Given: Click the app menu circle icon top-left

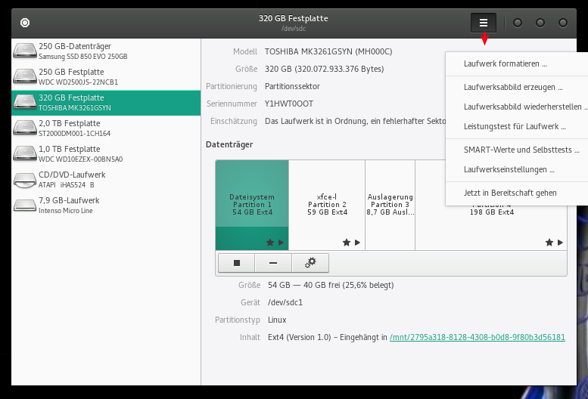Looking at the screenshot, I should pos(25,23).
